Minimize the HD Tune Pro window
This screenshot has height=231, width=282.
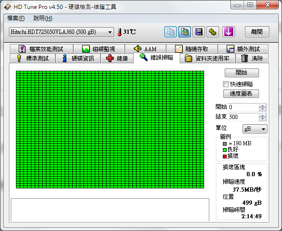tap(237, 5)
